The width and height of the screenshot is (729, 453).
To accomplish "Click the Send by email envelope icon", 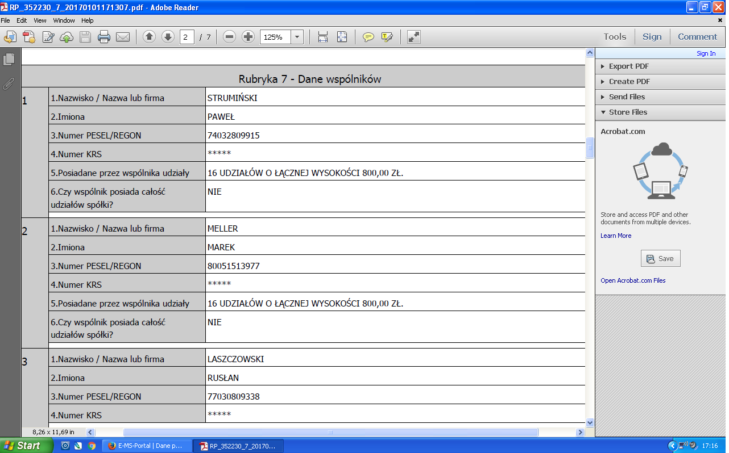I will (123, 37).
